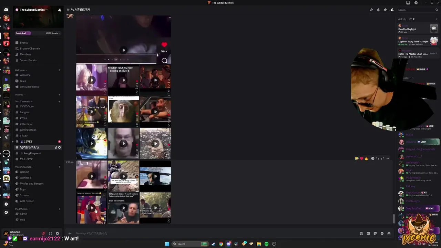Expand the LIVES channel threads arrow
441x248 pixels.
[13, 142]
